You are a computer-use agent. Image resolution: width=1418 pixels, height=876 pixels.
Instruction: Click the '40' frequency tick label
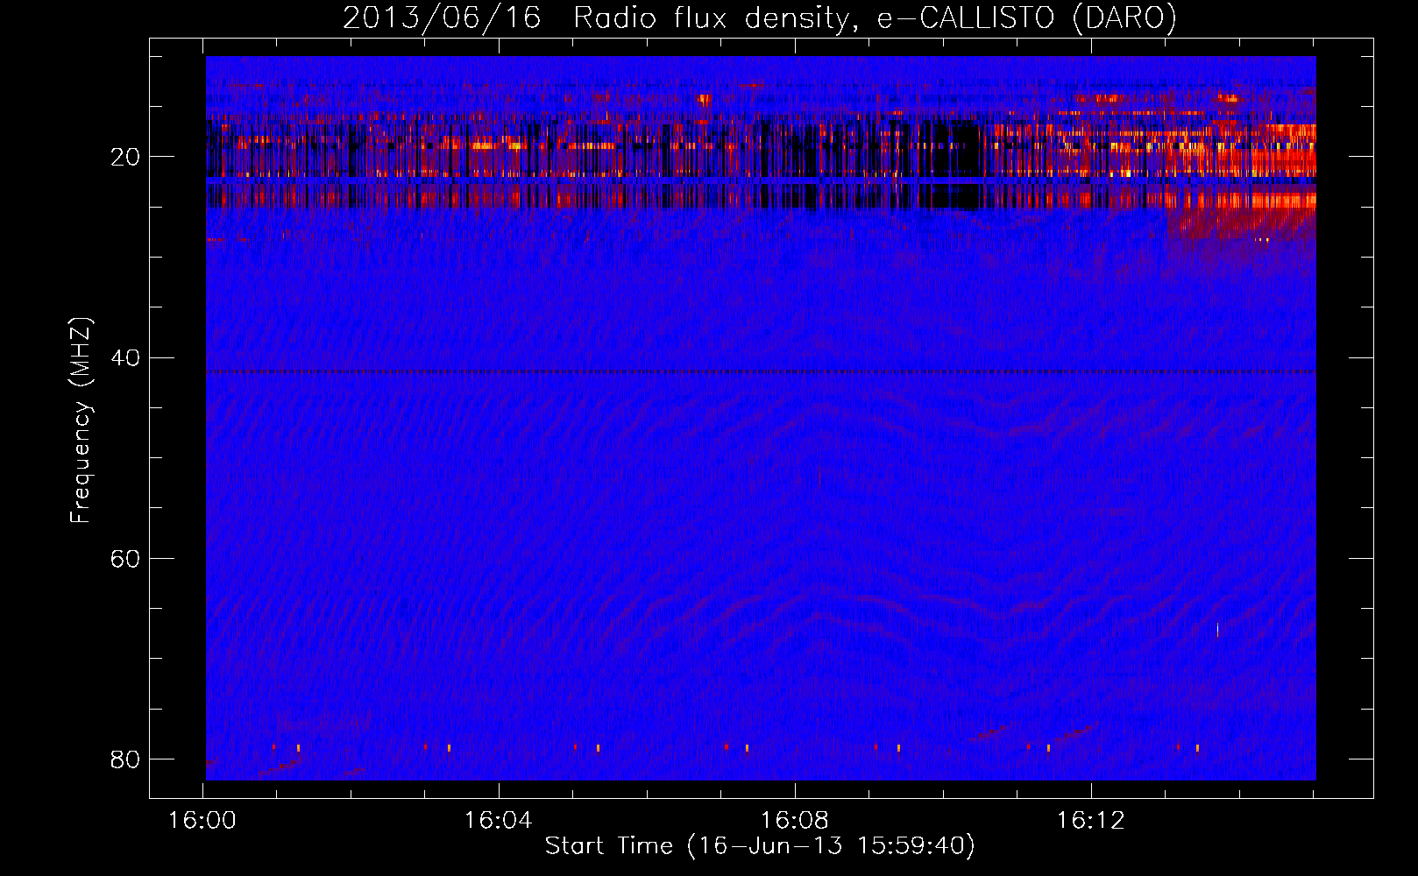pyautogui.click(x=125, y=357)
